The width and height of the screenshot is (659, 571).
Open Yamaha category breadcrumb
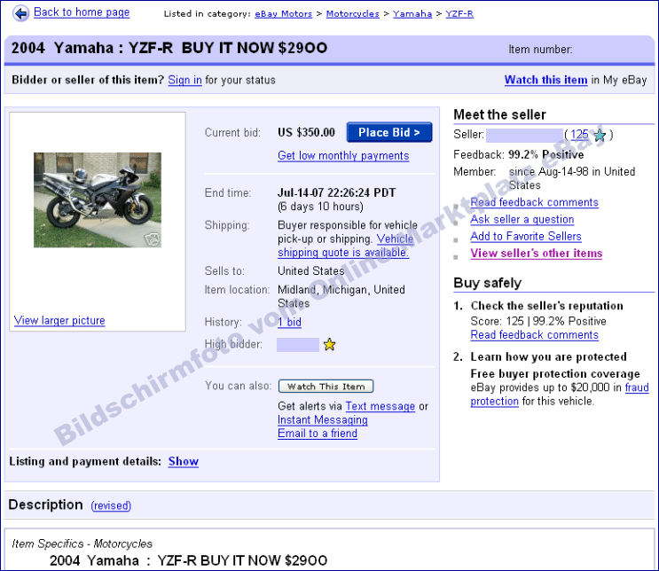pos(412,14)
